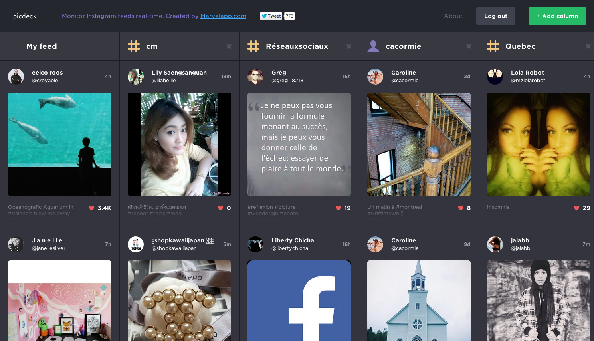Click the 18m timestamp on Lily's post
594x341 pixels.
click(226, 77)
